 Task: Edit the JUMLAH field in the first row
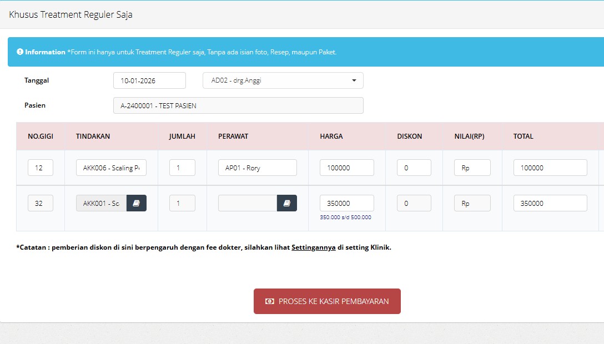click(182, 168)
